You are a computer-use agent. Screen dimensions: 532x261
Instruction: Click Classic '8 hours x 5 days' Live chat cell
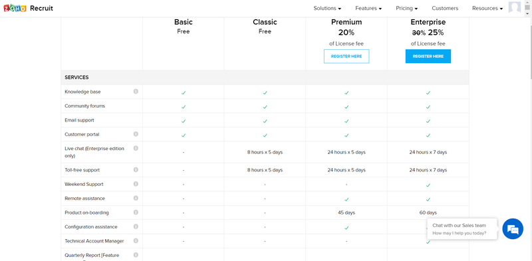(x=265, y=152)
